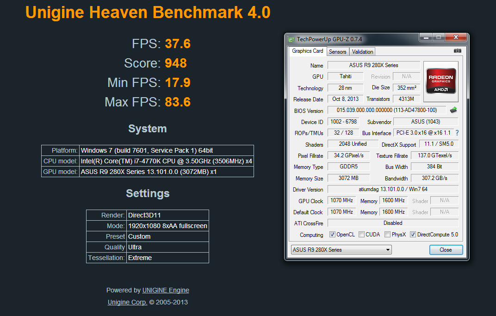Click the Render cell Direct3D11

click(167, 215)
